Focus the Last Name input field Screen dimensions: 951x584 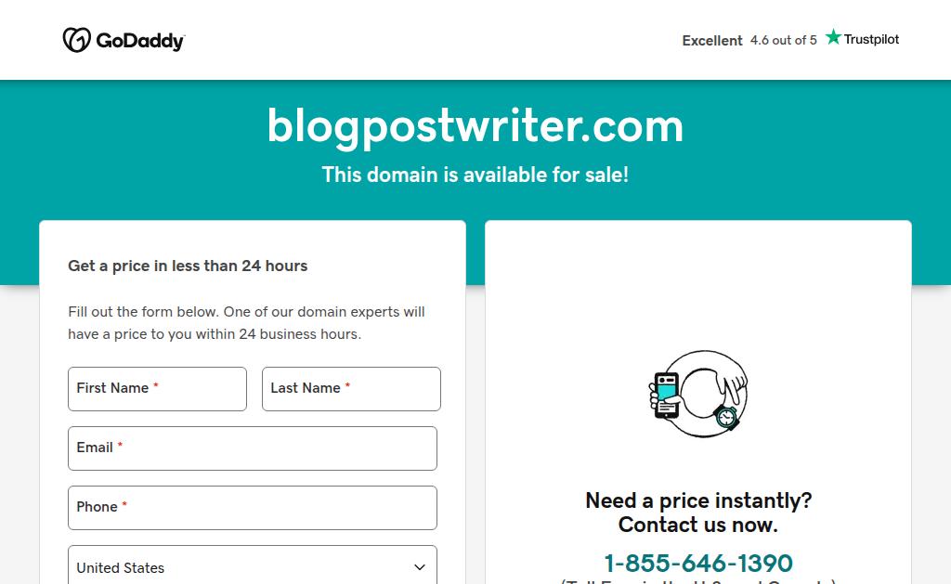pyautogui.click(x=351, y=389)
